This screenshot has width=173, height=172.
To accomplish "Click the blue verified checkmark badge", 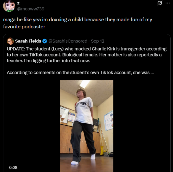I will (x=45, y=41).
